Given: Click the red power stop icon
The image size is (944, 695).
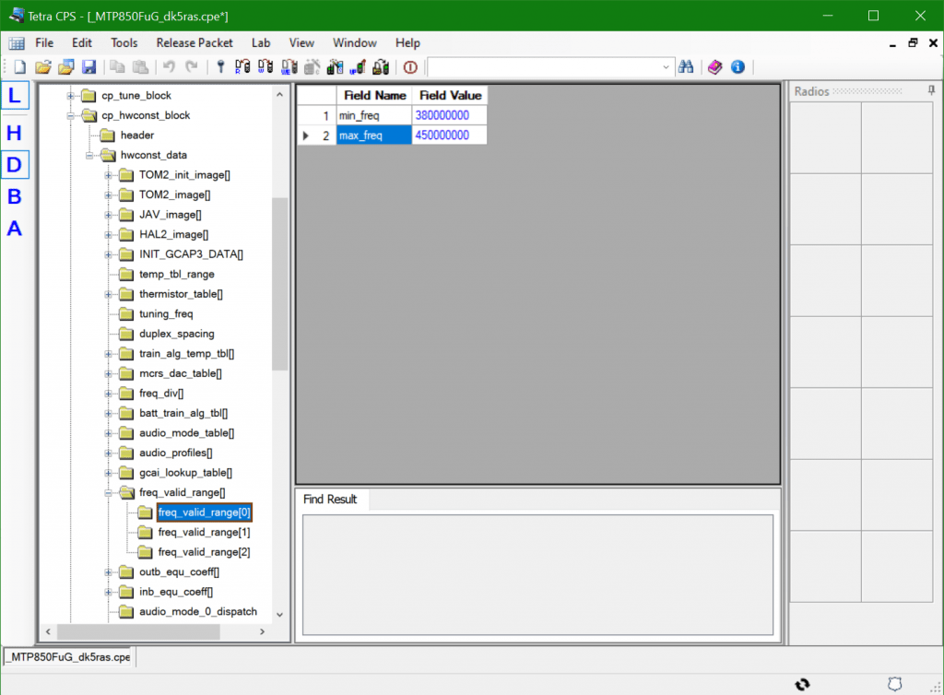Looking at the screenshot, I should (410, 67).
